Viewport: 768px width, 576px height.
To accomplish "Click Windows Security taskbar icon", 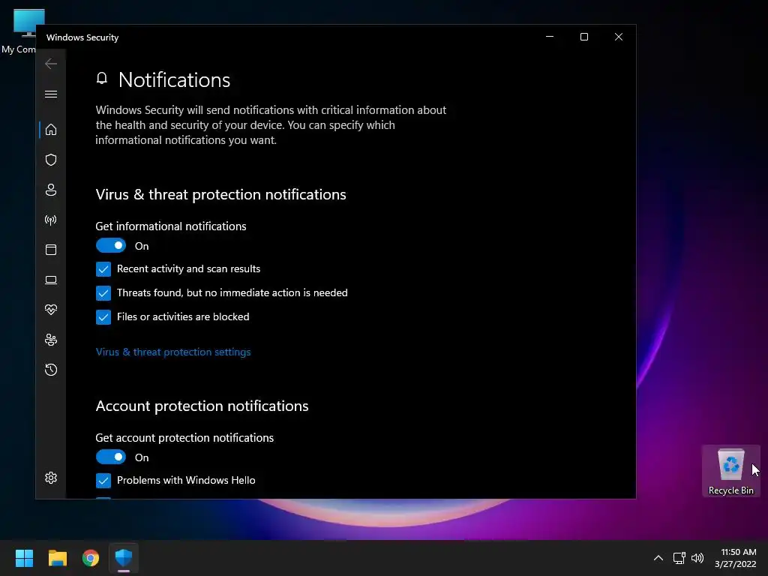I will coord(124,558).
